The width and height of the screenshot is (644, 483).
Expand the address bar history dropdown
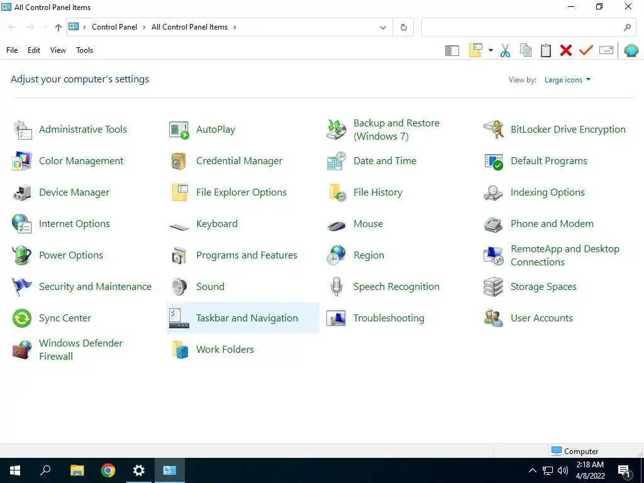click(x=383, y=28)
